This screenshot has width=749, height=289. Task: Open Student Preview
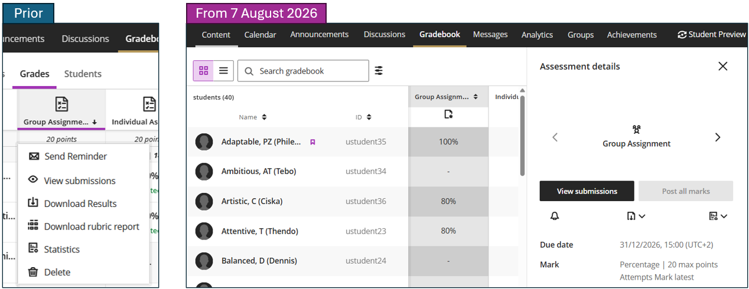tap(712, 35)
